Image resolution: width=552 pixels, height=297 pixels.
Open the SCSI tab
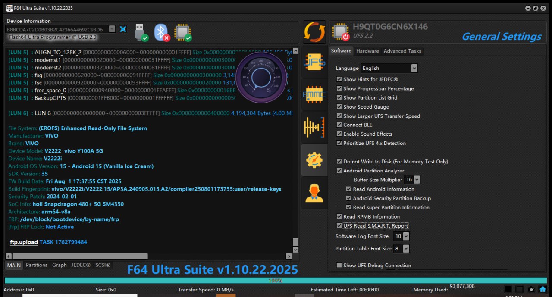(103, 265)
